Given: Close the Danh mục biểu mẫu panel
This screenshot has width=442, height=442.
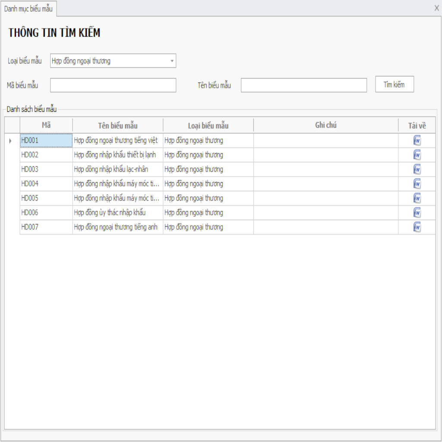Looking at the screenshot, I should pos(436,8).
